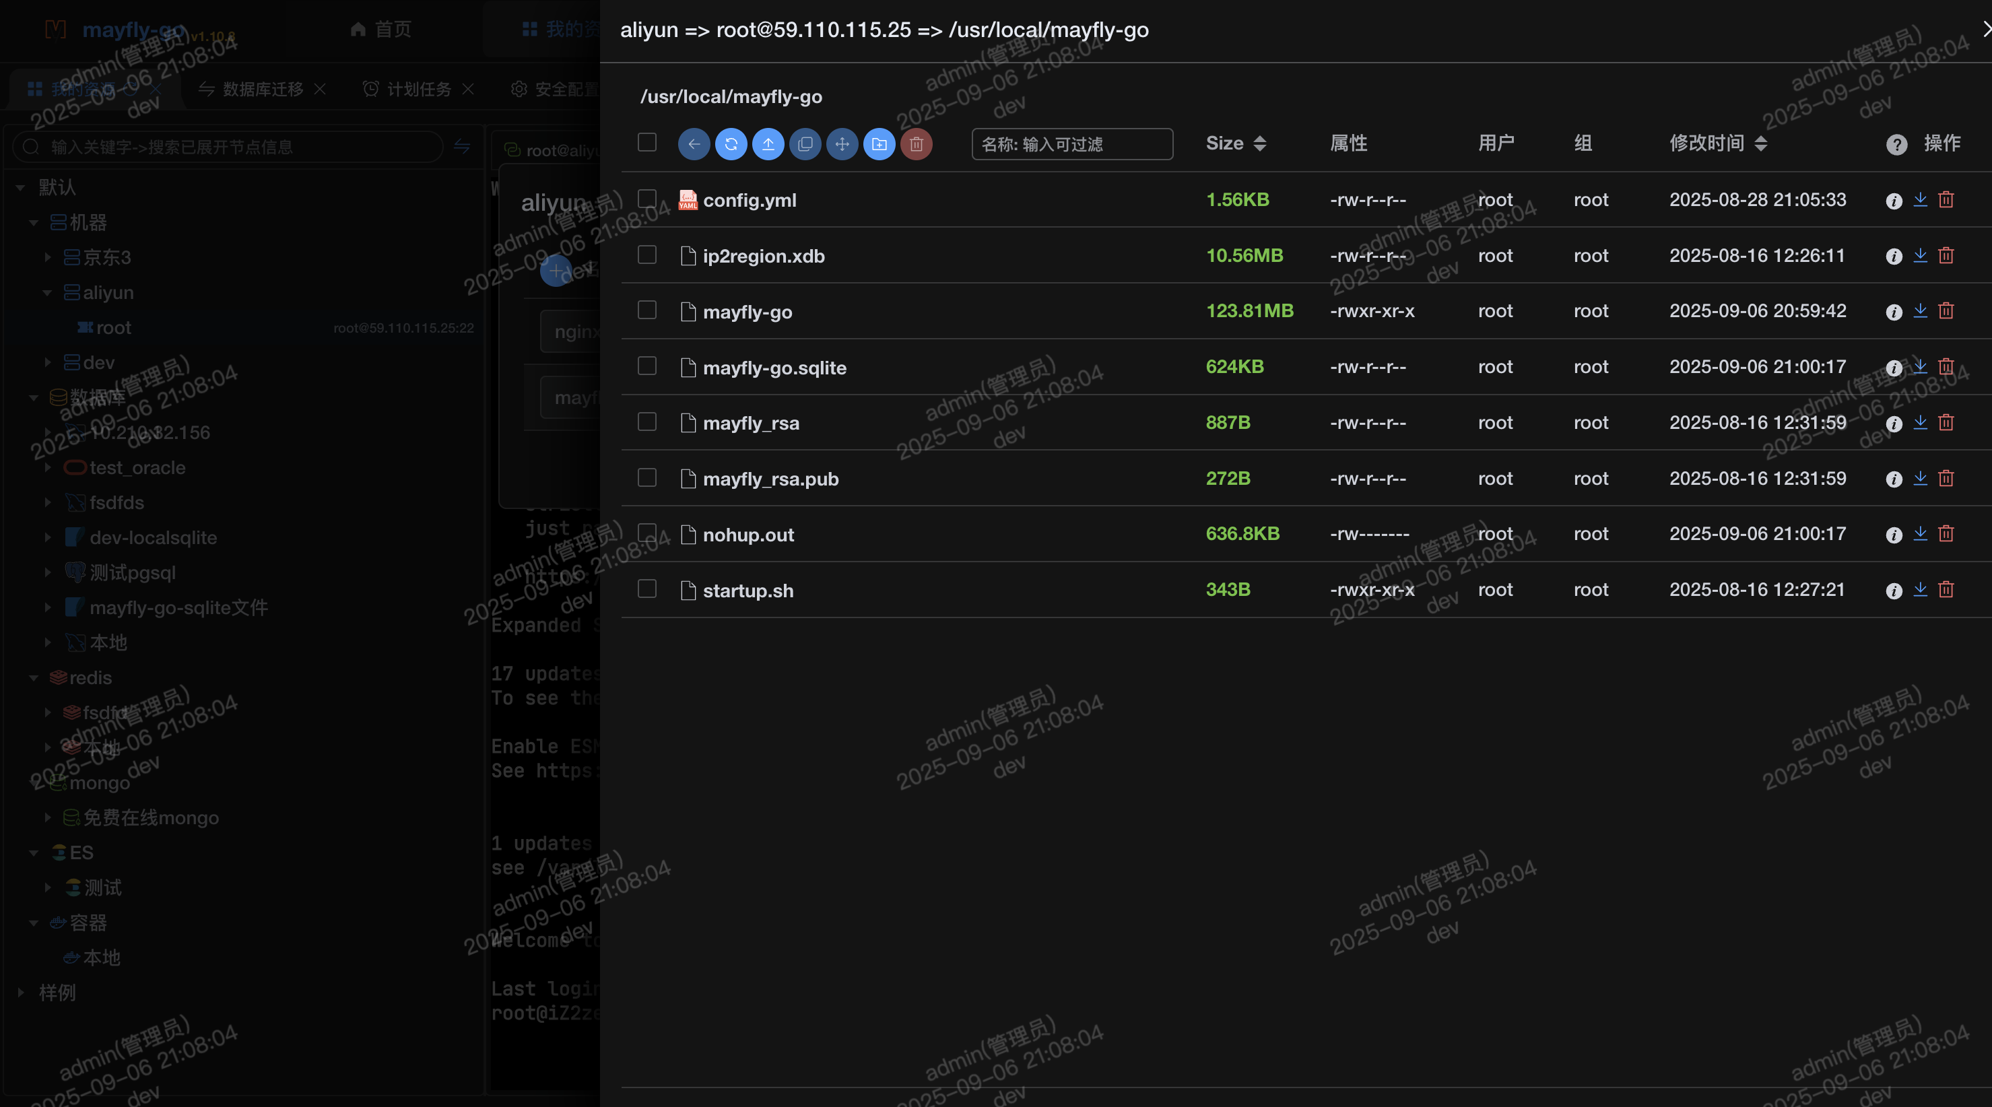Viewport: 1992px width, 1107px height.
Task: Open the 首页 menu item
Action: click(380, 30)
